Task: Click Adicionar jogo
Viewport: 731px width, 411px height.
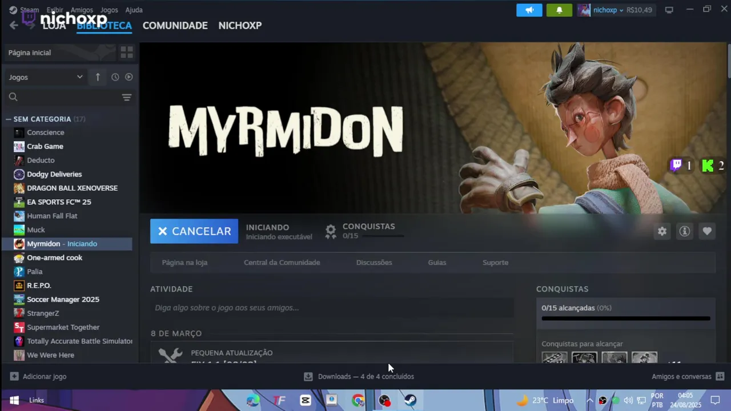Action: tap(38, 376)
